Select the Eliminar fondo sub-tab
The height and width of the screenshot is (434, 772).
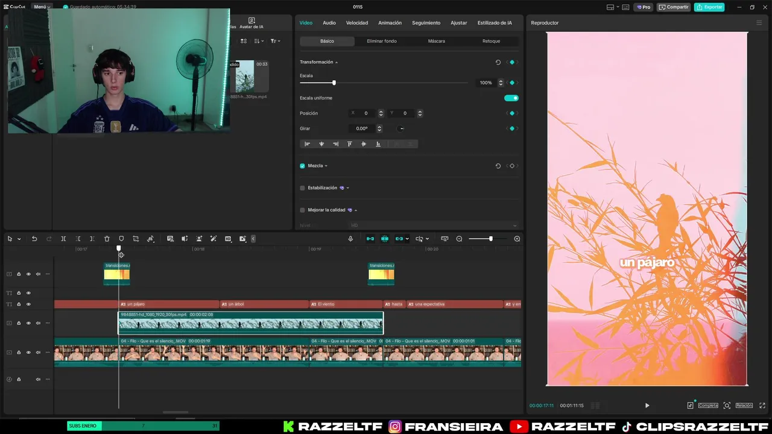pos(382,41)
